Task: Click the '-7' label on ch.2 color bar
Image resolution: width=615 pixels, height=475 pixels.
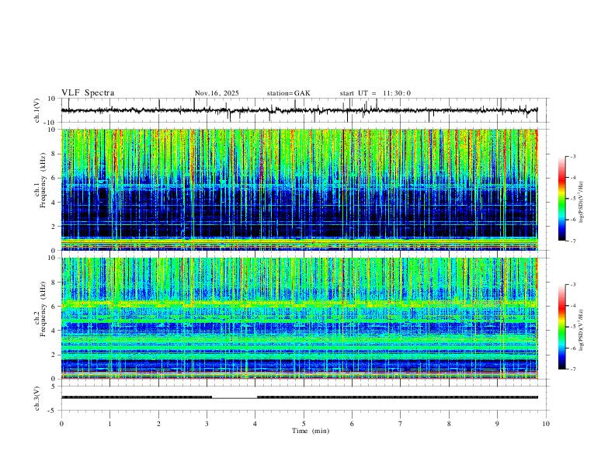Action: tap(572, 369)
